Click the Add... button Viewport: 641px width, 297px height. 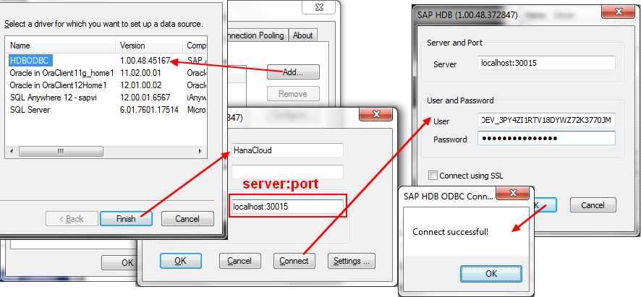293,72
